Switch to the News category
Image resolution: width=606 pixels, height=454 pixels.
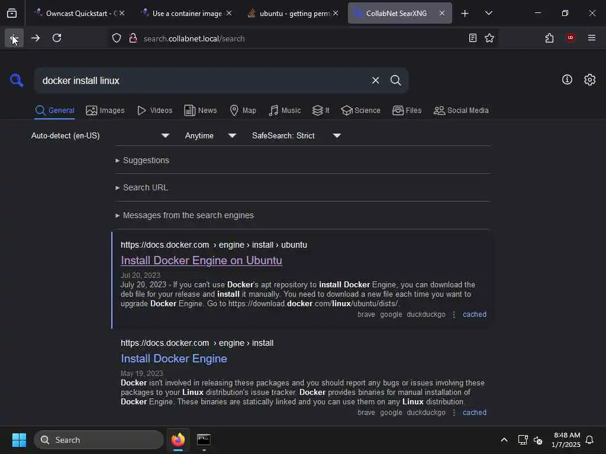pyautogui.click(x=201, y=111)
